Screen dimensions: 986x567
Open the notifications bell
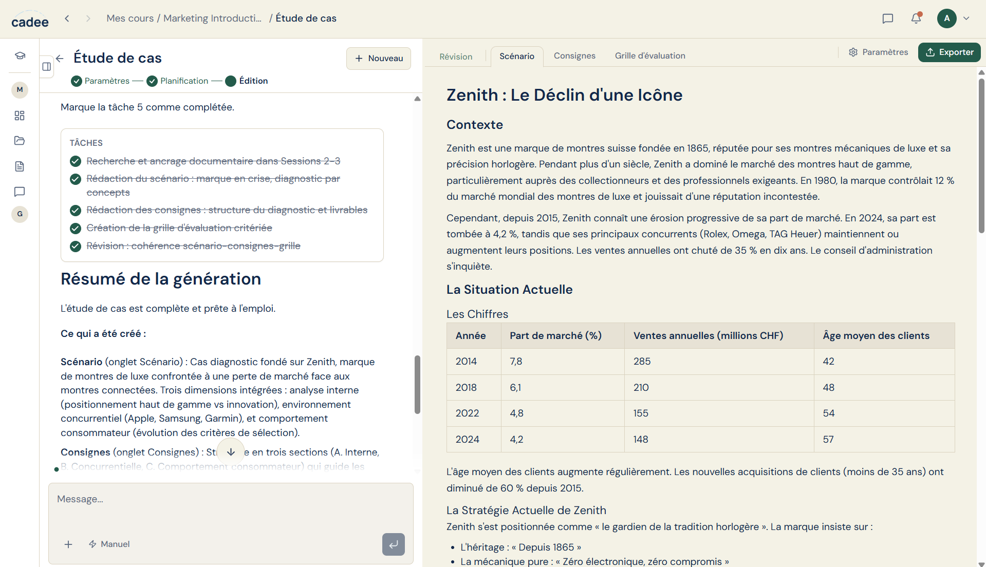pyautogui.click(x=916, y=18)
